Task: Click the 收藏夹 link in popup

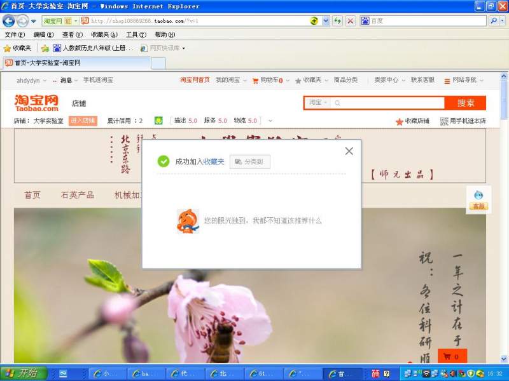Action: click(214, 162)
